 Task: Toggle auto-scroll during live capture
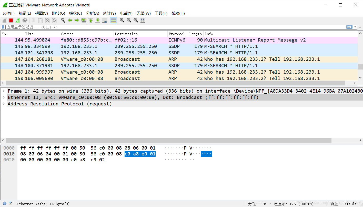coord(105,20)
